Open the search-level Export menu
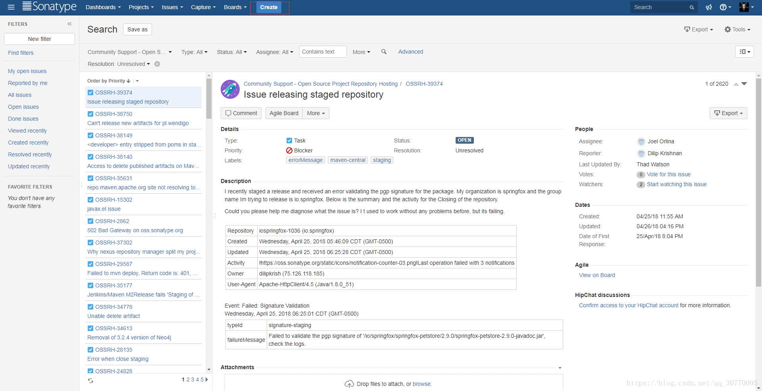762x391 pixels. pyautogui.click(x=698, y=29)
